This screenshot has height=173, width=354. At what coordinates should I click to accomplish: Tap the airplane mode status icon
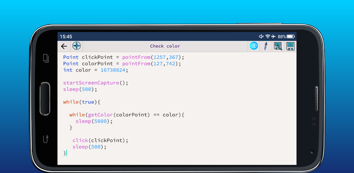[x=273, y=36]
